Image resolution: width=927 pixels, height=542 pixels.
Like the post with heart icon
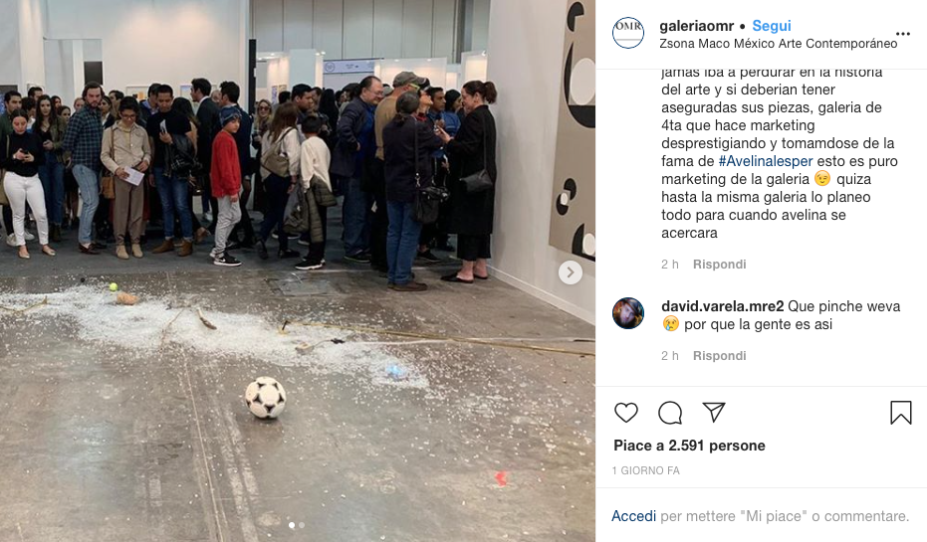coord(626,412)
